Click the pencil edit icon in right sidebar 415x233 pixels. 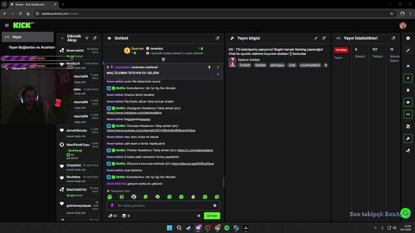(x=408, y=50)
